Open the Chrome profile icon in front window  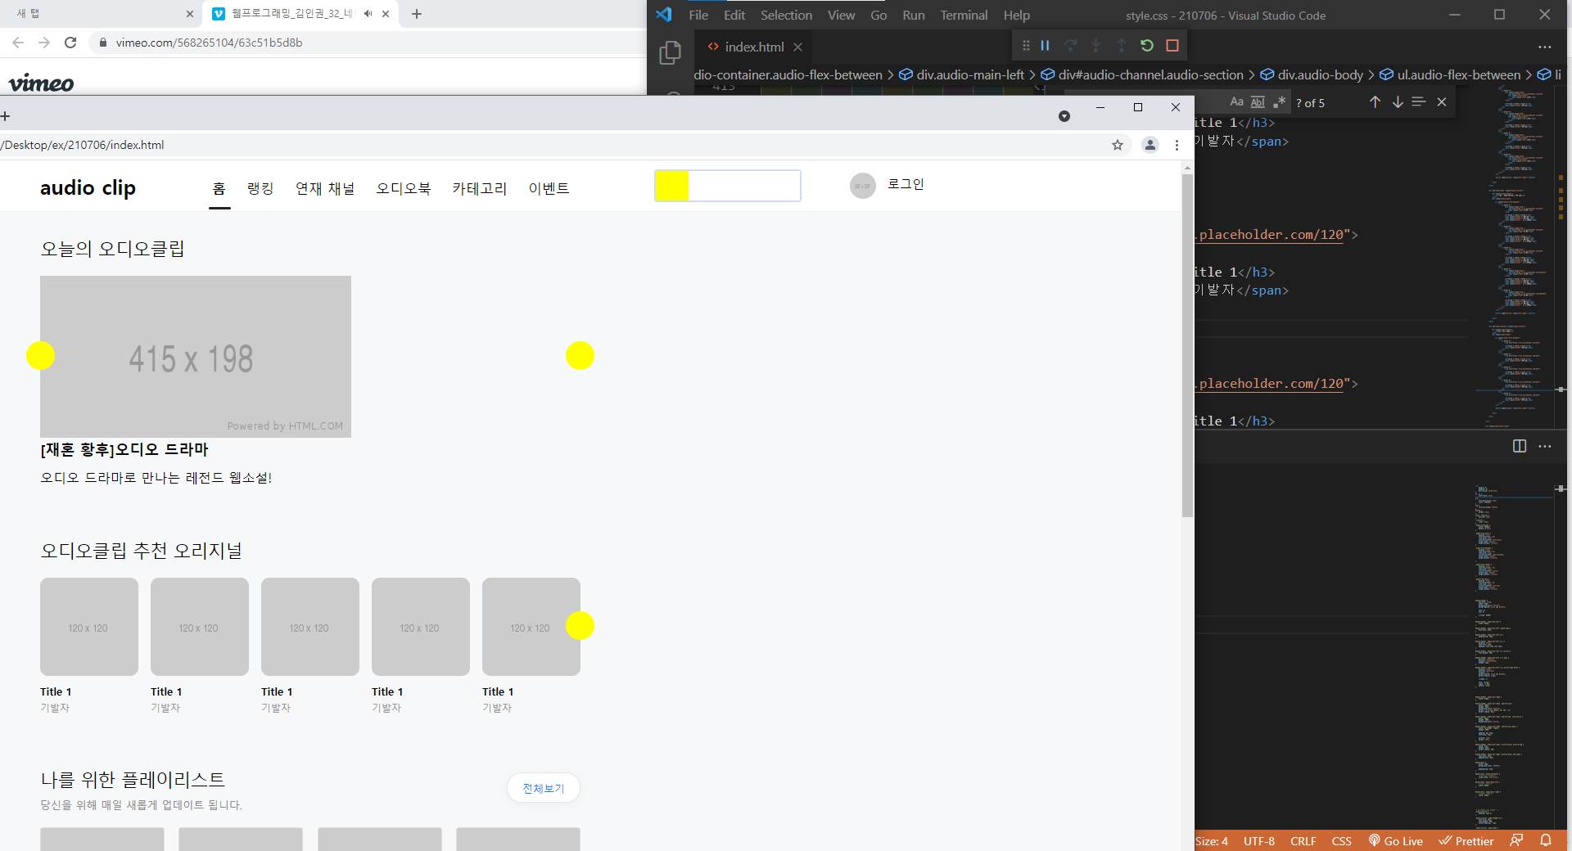[1150, 145]
